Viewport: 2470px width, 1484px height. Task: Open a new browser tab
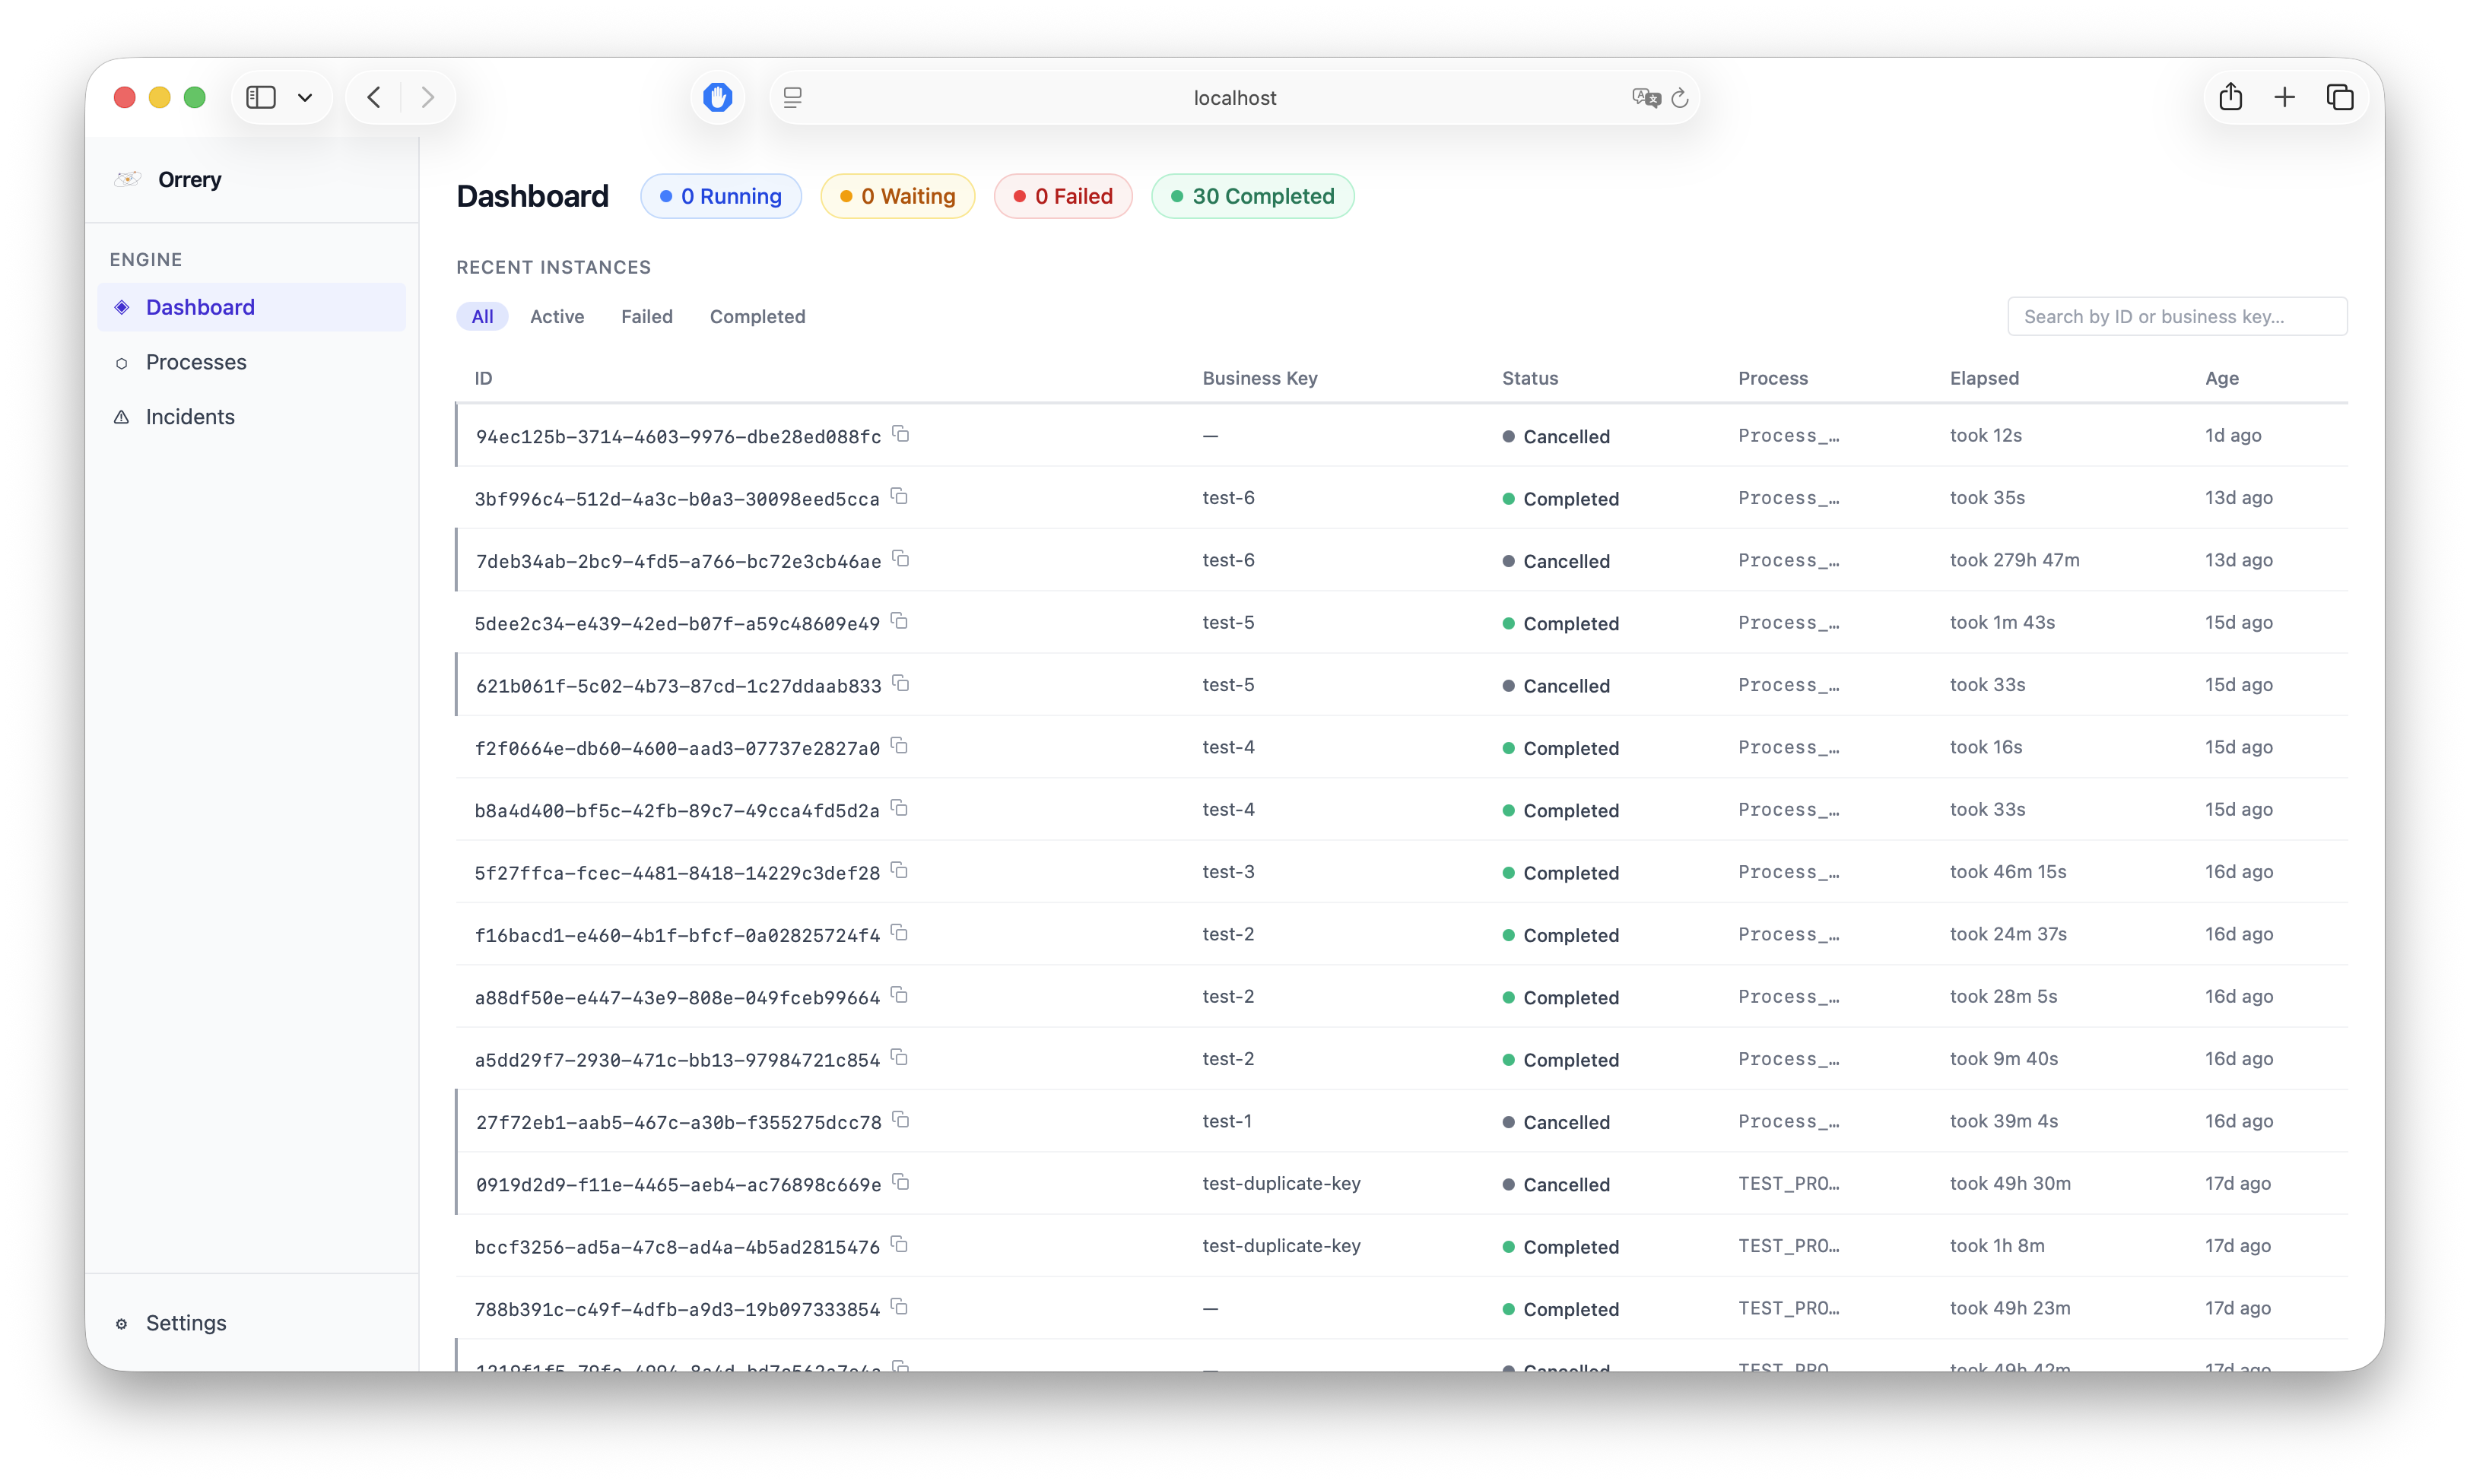pyautogui.click(x=2284, y=97)
